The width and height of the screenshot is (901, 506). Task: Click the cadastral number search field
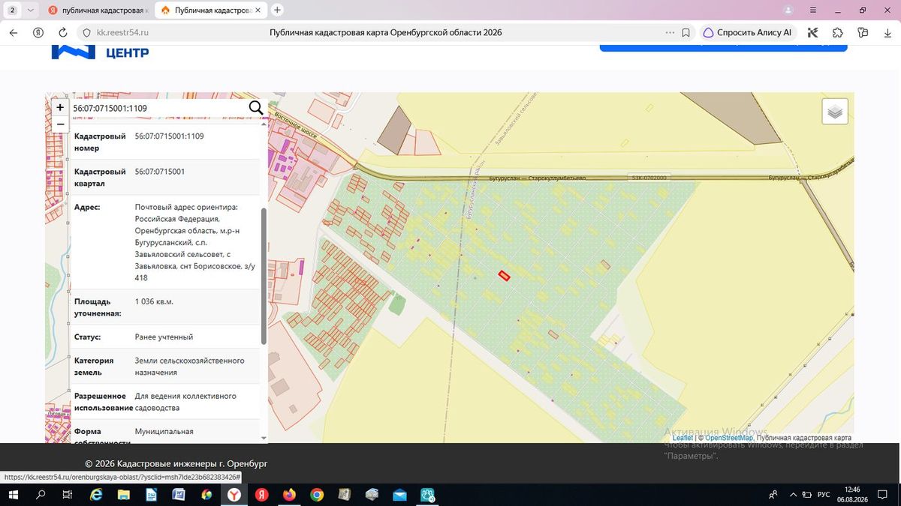point(158,109)
